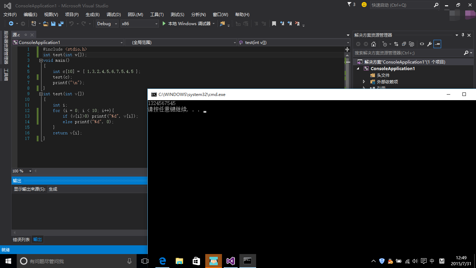476x268 pixels.
Task: Save the current file with the disk icon
Action: (53, 24)
